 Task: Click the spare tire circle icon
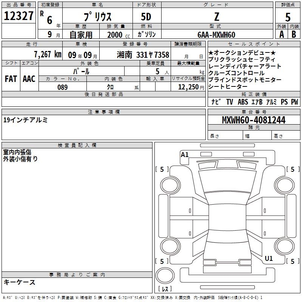click(x=165, y=276)
